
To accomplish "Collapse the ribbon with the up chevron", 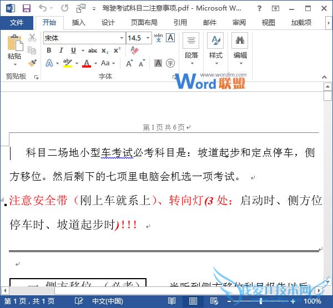I will click(x=324, y=77).
